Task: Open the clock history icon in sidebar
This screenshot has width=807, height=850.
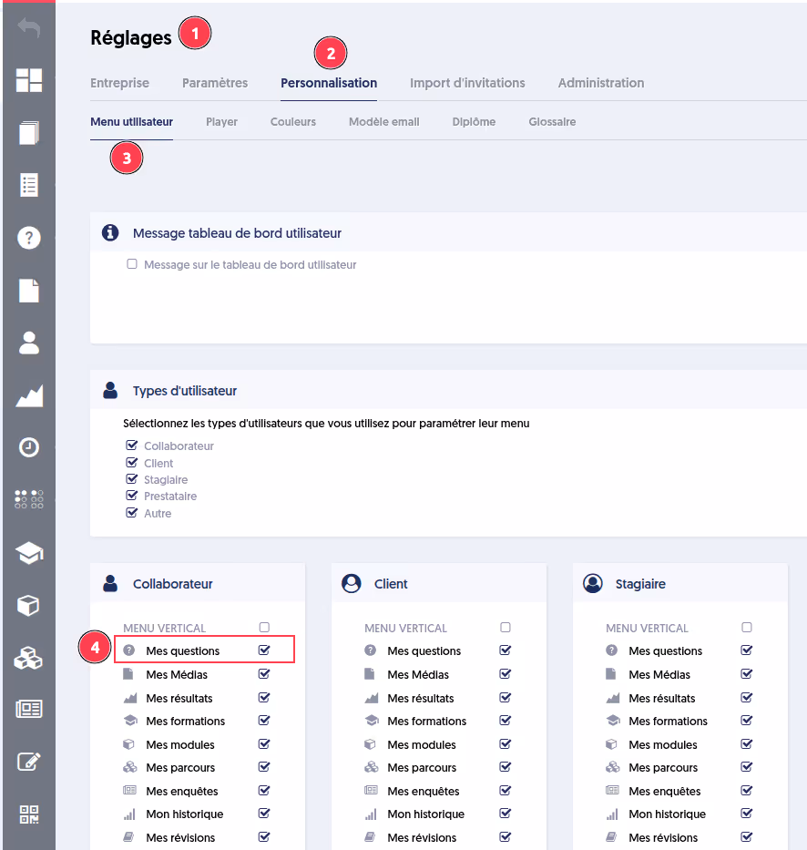Action: coord(29,447)
